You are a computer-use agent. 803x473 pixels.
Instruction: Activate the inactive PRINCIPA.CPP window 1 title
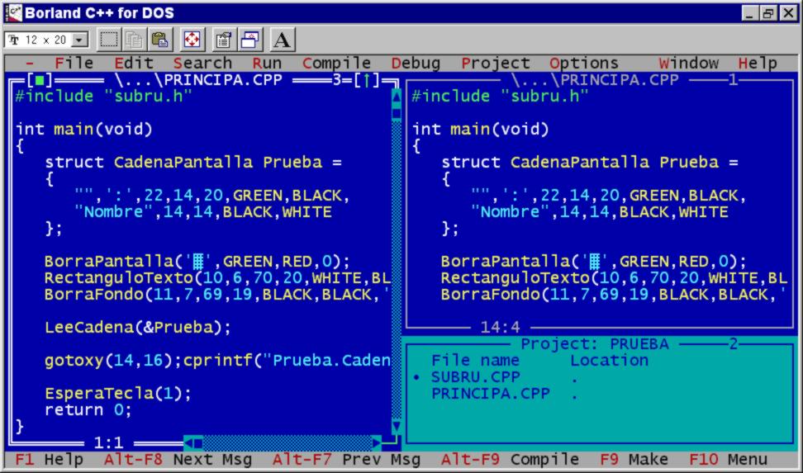pyautogui.click(x=595, y=80)
